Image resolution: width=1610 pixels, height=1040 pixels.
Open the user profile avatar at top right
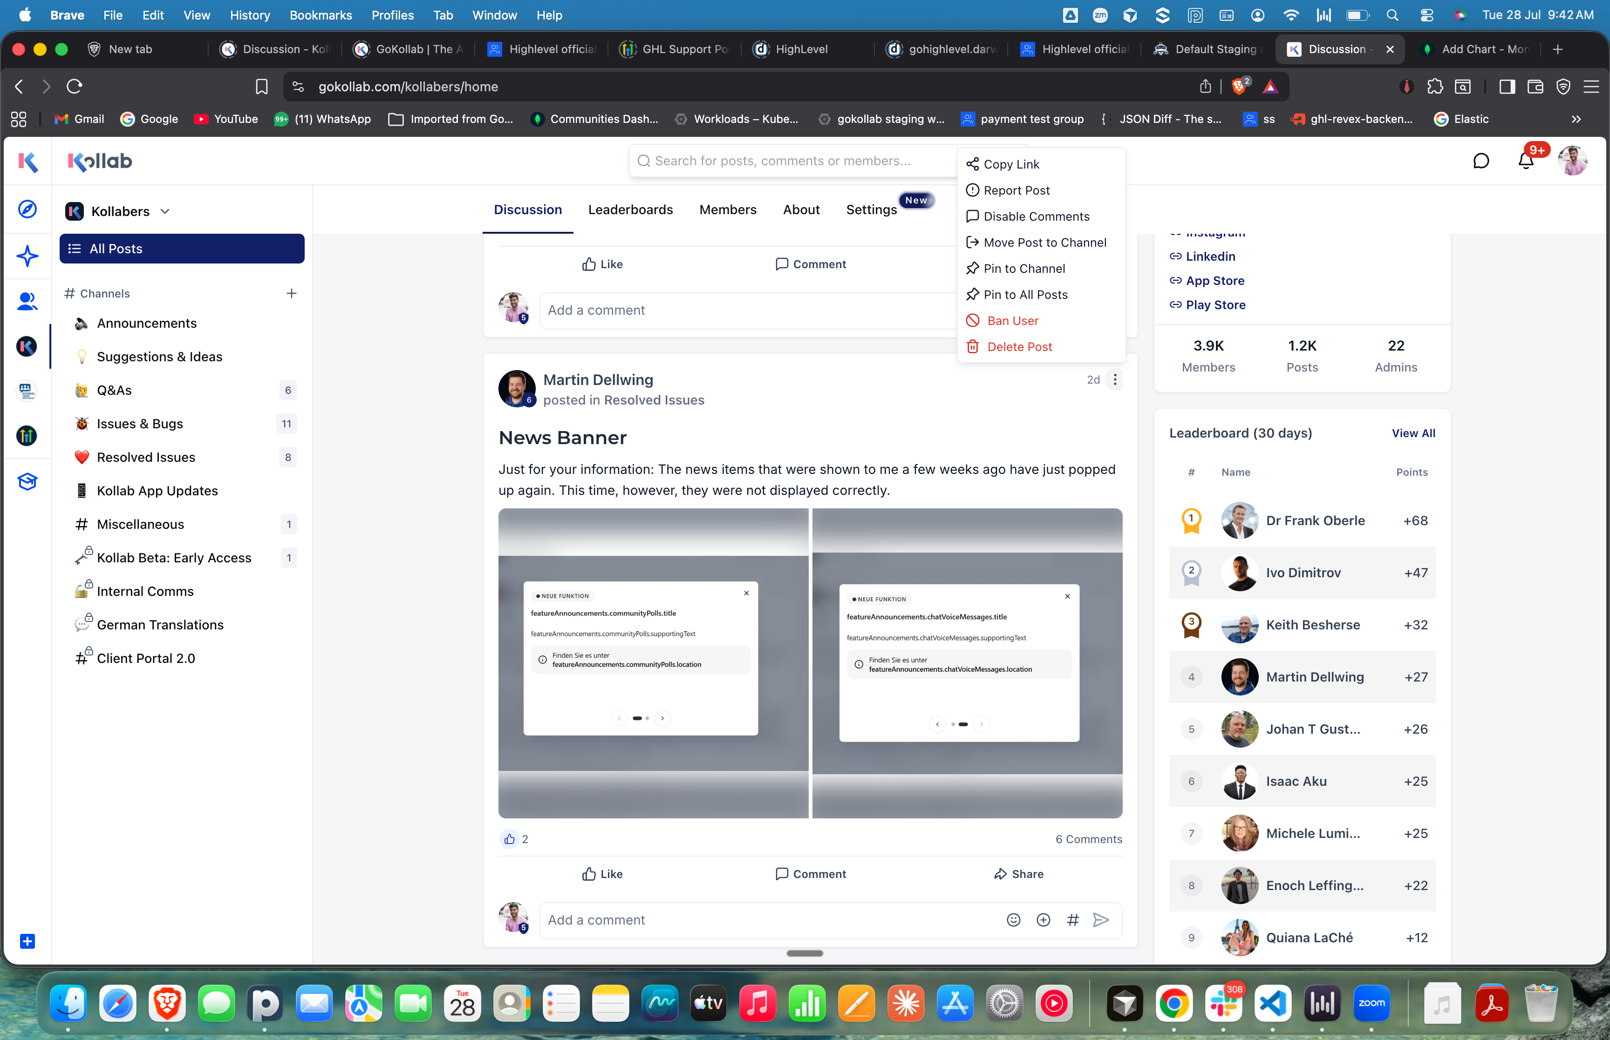tap(1573, 161)
